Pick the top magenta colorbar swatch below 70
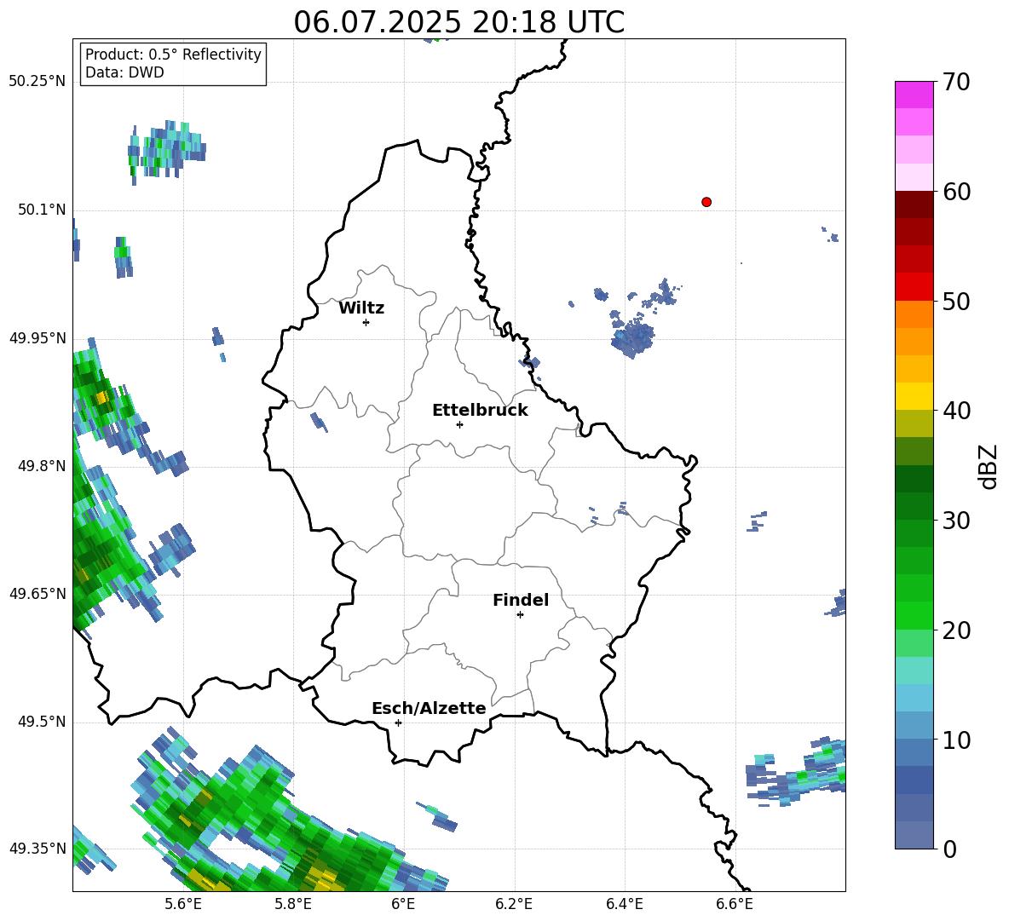 (x=914, y=95)
